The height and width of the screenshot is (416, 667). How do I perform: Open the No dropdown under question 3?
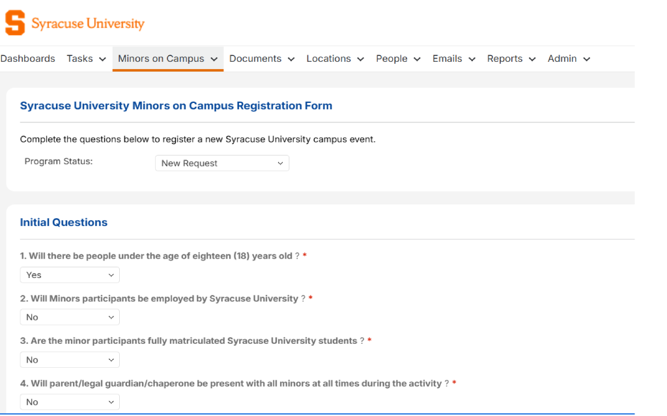pyautogui.click(x=69, y=359)
